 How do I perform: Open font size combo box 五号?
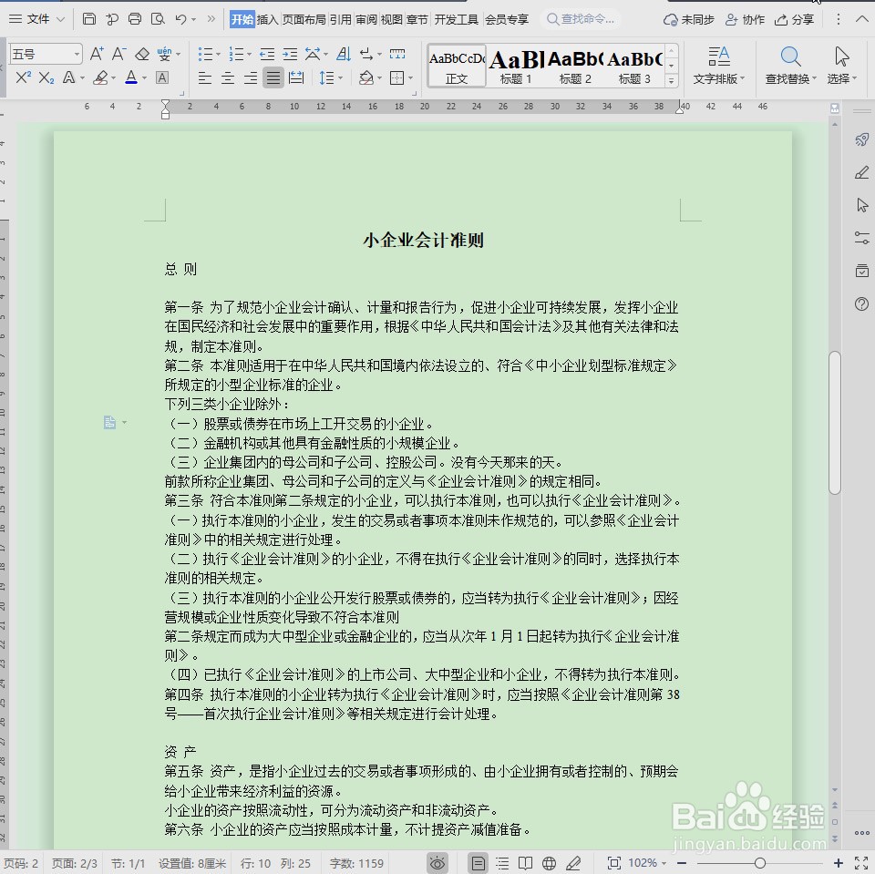coord(46,54)
